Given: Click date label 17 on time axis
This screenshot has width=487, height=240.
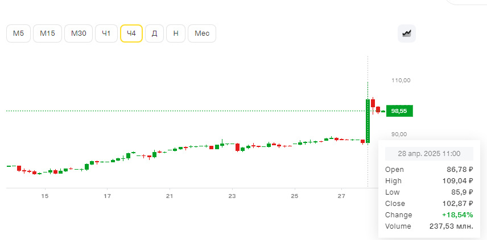Looking at the screenshot, I should pyautogui.click(x=107, y=196).
